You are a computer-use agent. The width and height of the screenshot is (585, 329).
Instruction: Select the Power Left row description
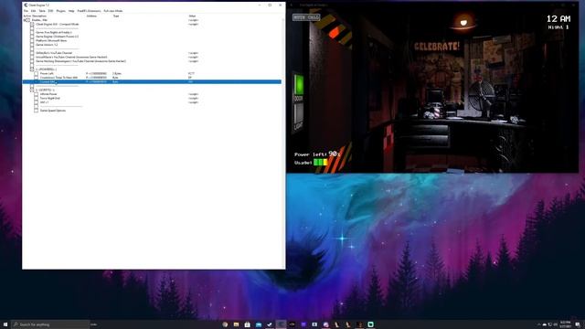(x=47, y=73)
